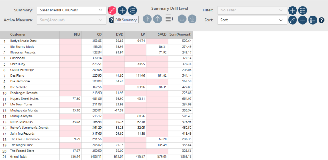
Task: Click the red Edit Summary pencil icon
Action: click(x=112, y=10)
